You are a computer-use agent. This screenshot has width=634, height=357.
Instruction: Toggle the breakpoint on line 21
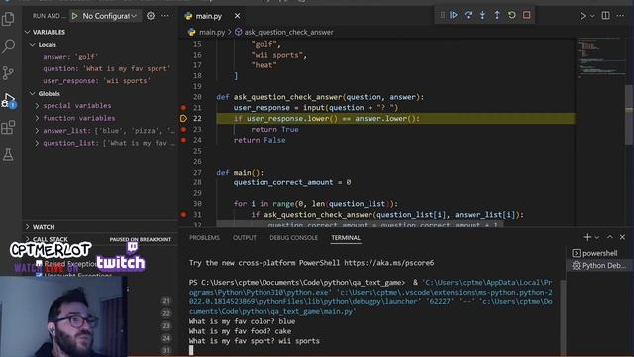tap(183, 108)
